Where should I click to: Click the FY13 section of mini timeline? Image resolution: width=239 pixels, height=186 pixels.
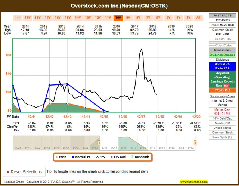point(123,143)
